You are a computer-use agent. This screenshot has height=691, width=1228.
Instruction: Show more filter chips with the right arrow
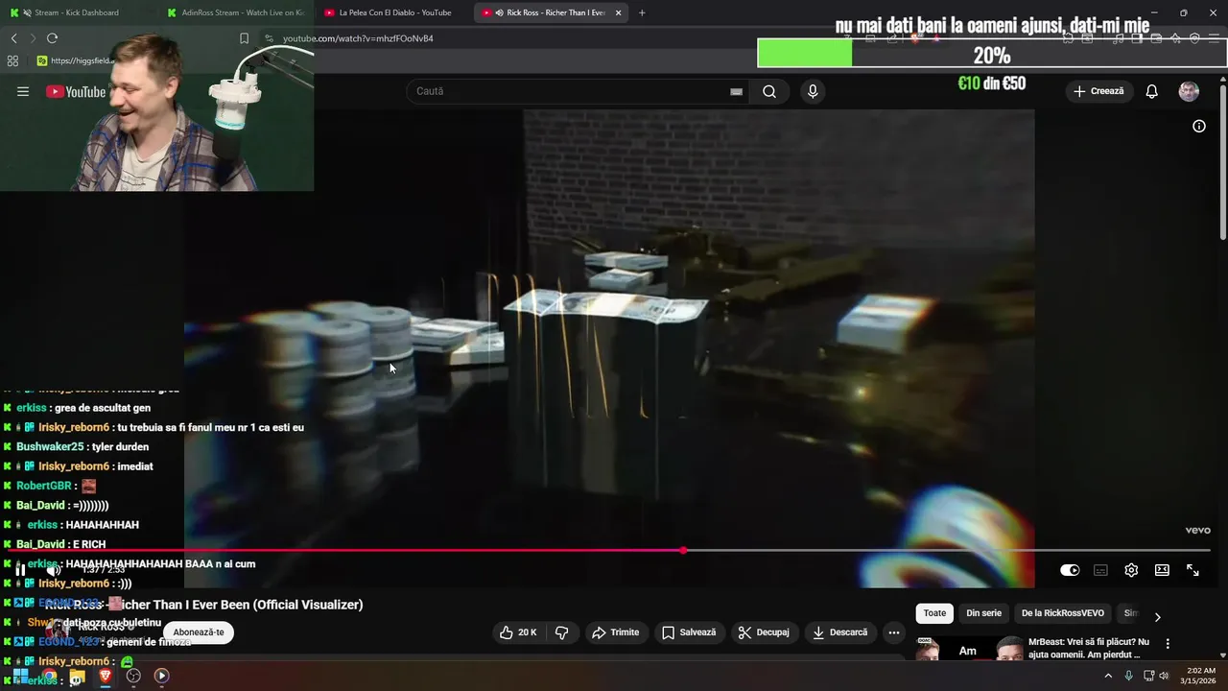coord(1157,617)
